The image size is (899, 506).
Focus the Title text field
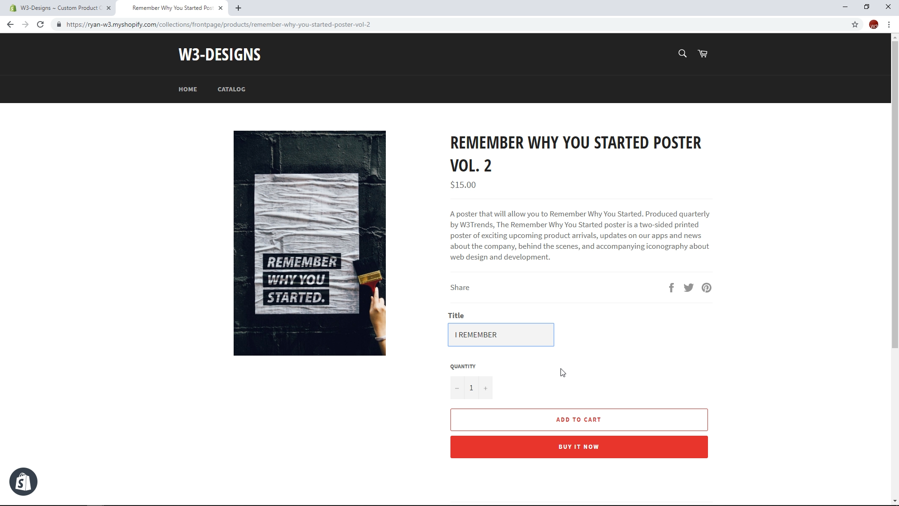coord(501,335)
